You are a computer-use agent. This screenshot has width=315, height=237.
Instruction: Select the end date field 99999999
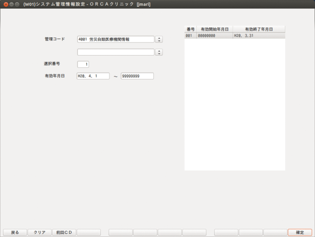point(137,76)
